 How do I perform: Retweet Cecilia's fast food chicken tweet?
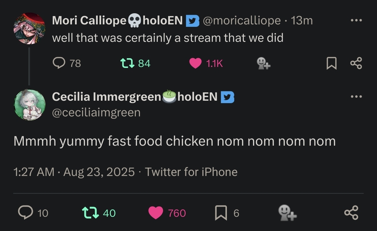click(90, 213)
